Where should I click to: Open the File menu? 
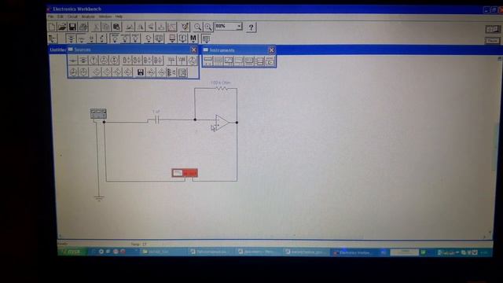[x=51, y=17]
